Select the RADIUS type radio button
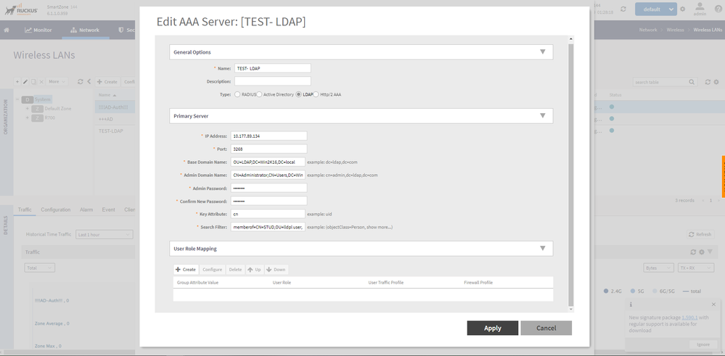725x356 pixels. click(237, 94)
